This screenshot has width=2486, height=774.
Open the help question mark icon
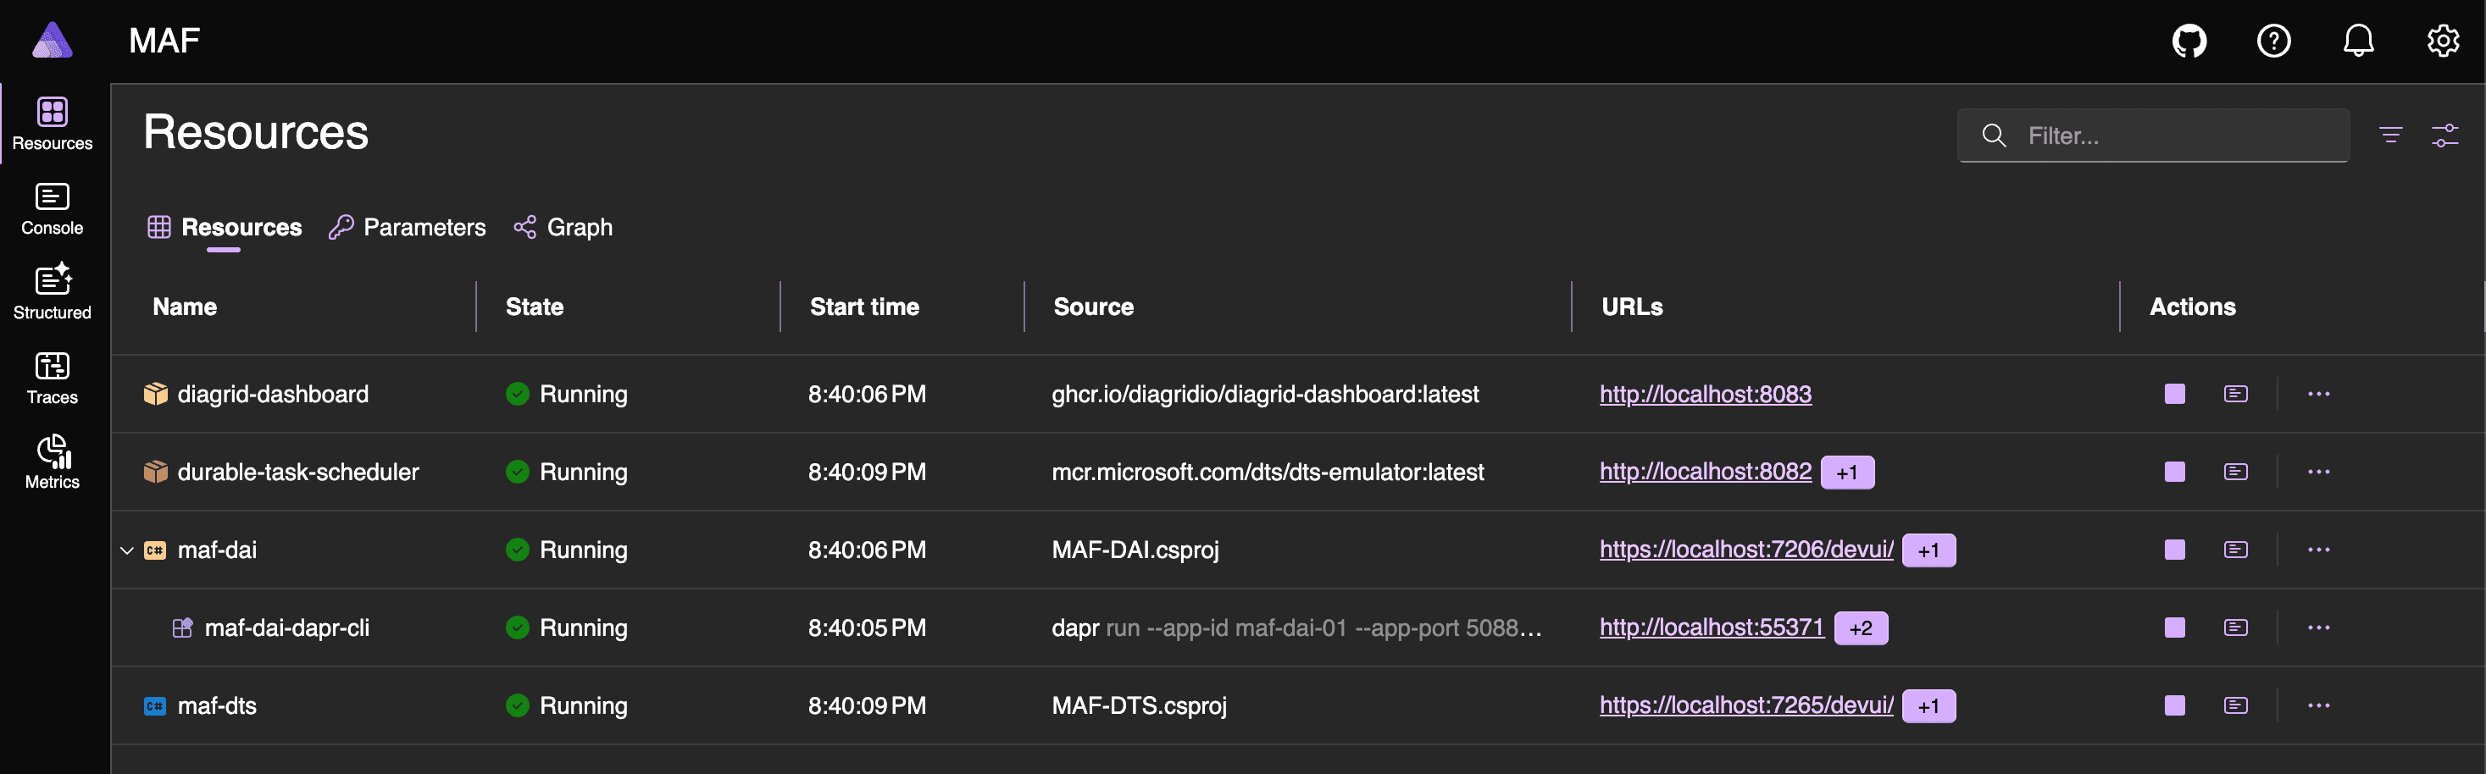point(2273,41)
